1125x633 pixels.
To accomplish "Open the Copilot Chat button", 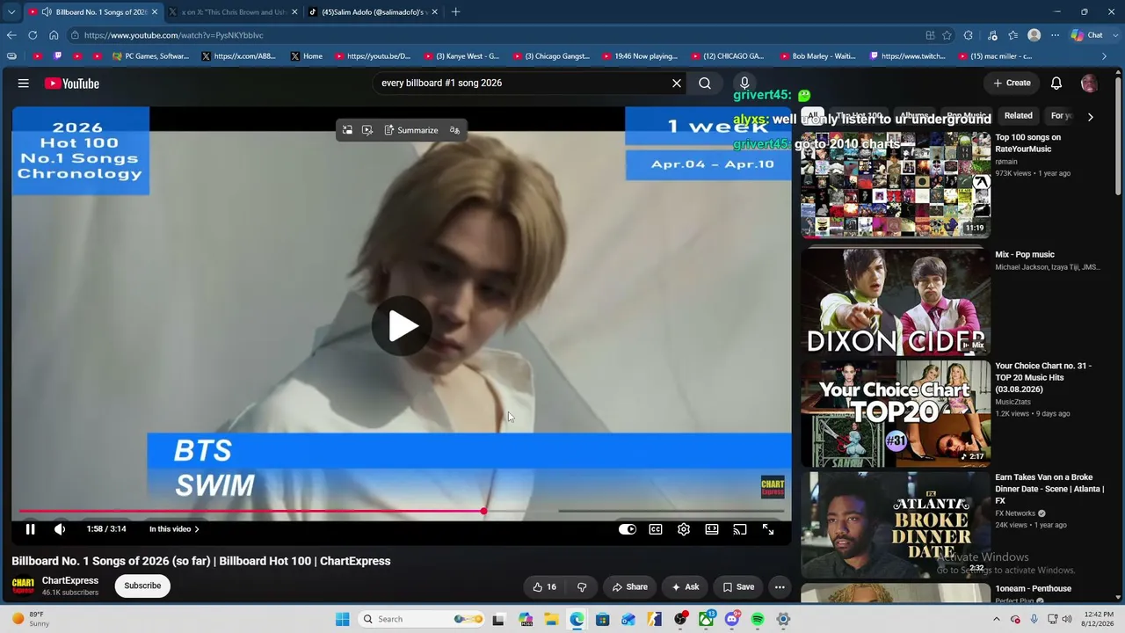I will point(1087,35).
